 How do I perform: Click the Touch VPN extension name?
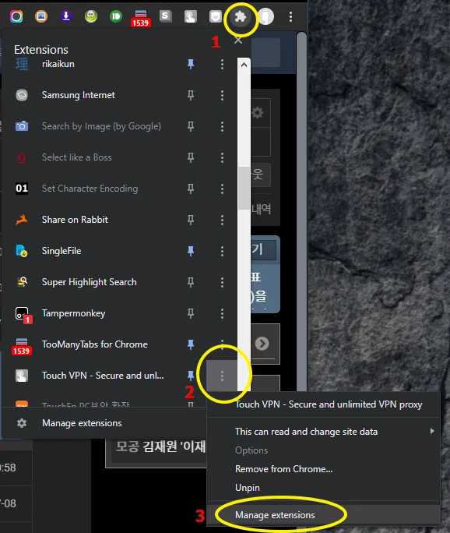pyautogui.click(x=103, y=376)
